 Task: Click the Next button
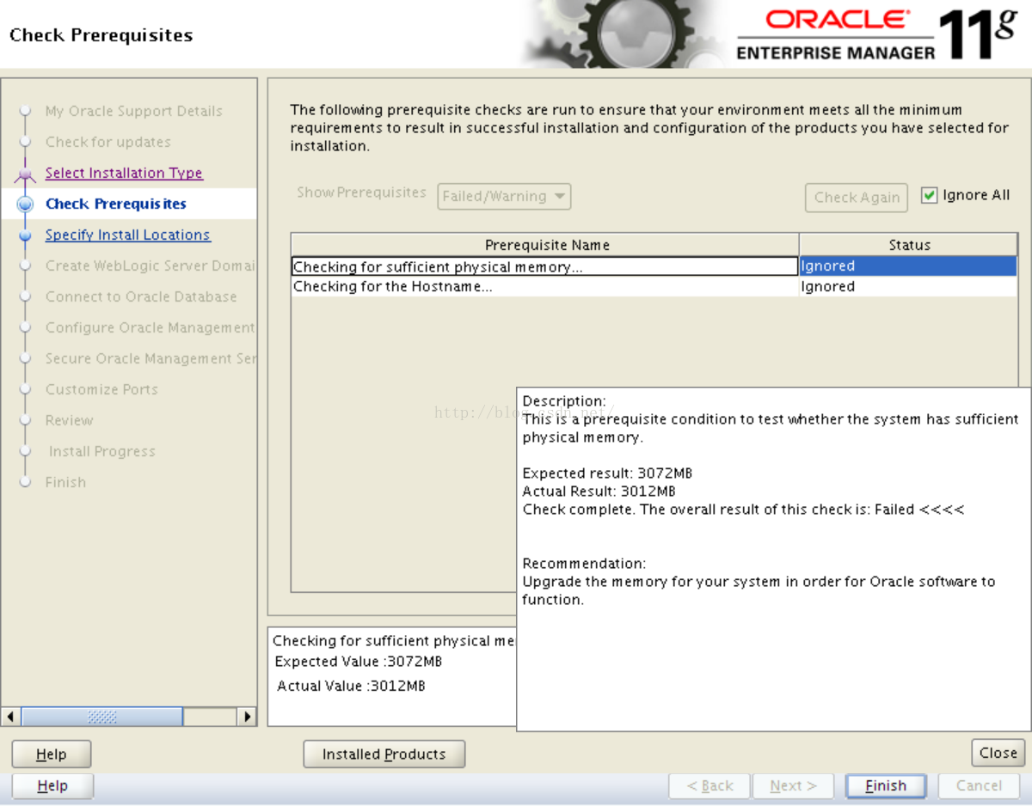(792, 785)
